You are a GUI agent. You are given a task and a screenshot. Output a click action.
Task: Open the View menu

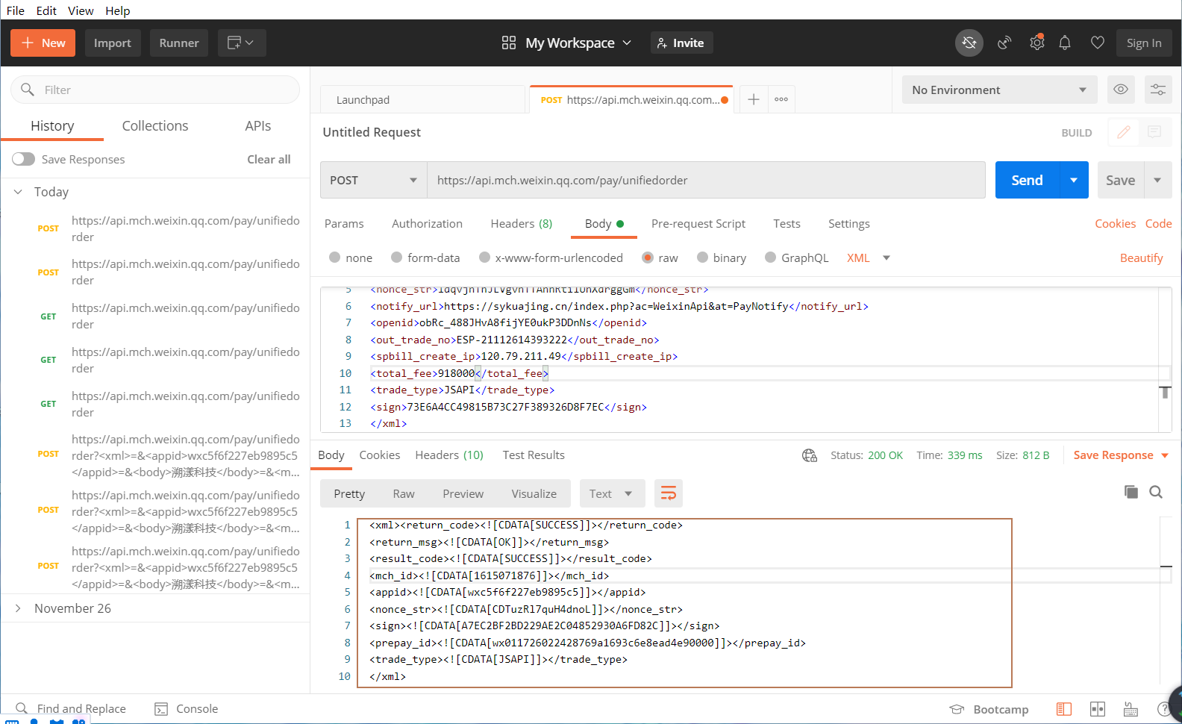click(81, 10)
